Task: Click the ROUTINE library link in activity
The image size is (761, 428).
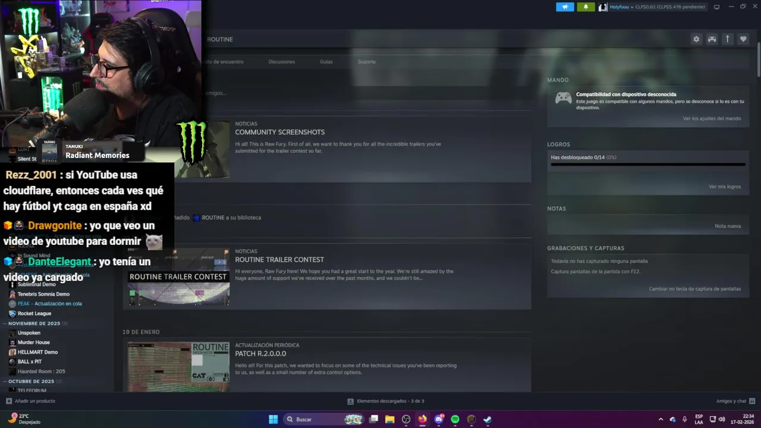Action: tap(213, 218)
